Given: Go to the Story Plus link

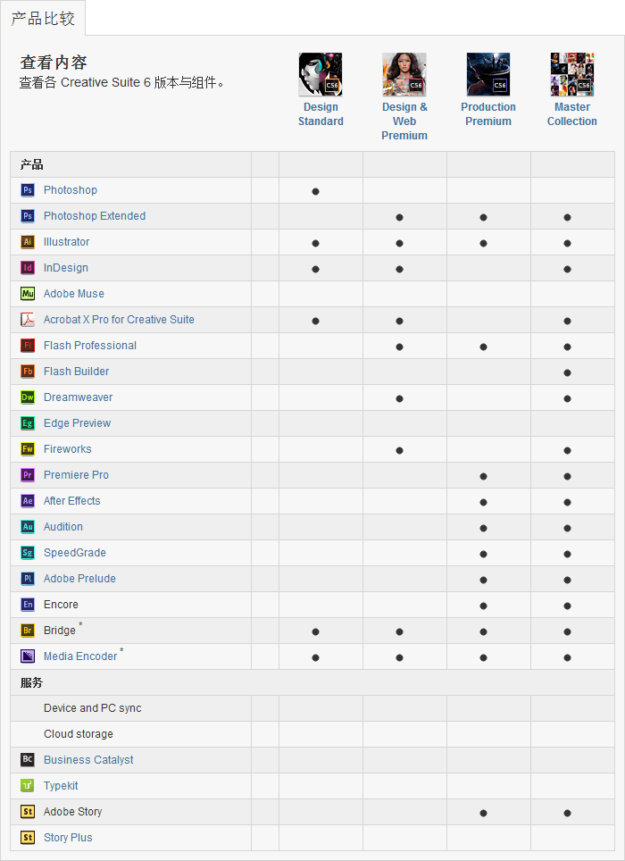Looking at the screenshot, I should tap(68, 838).
